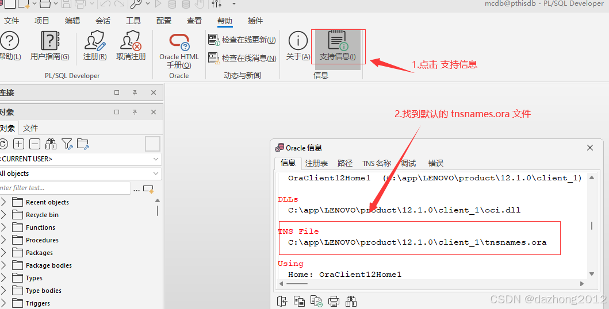Click the binoculars find icon in object browser
The height and width of the screenshot is (309, 609).
tap(51, 144)
